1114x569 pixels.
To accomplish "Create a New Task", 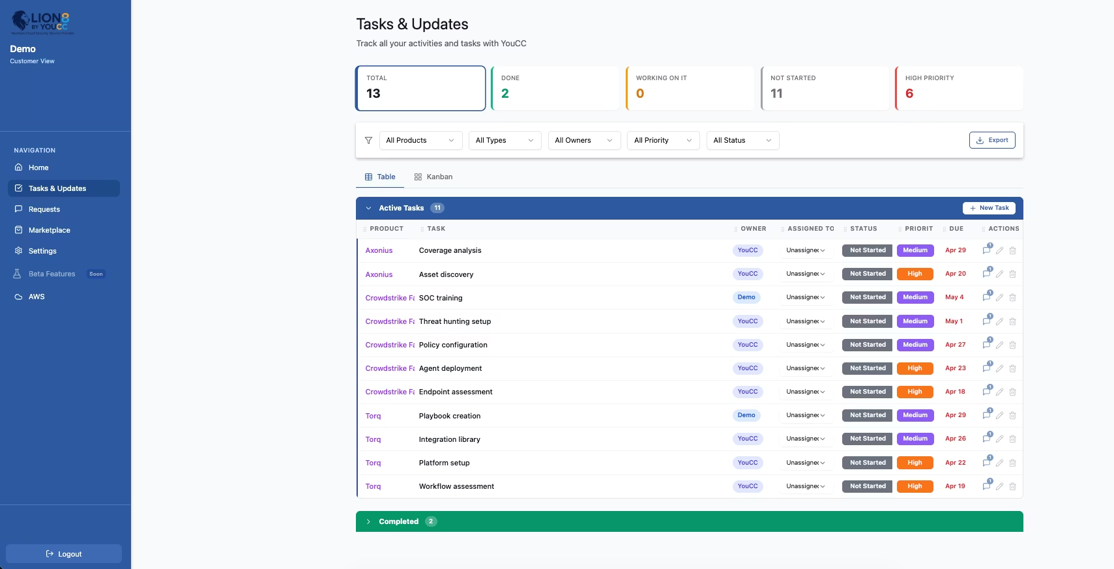I will [989, 208].
